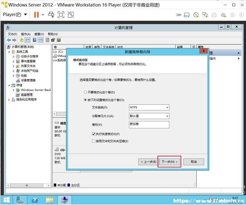Expand the VMware device toolbar chevron
The height and width of the screenshot is (205, 246).
179,15
